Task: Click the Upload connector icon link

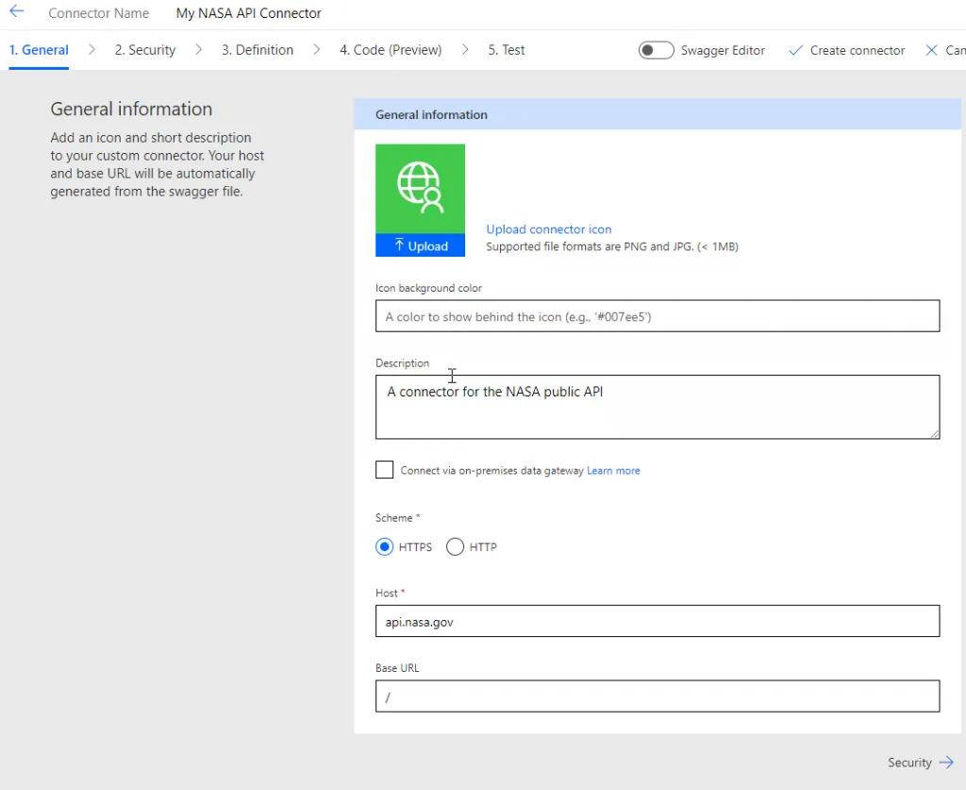Action: pos(549,229)
